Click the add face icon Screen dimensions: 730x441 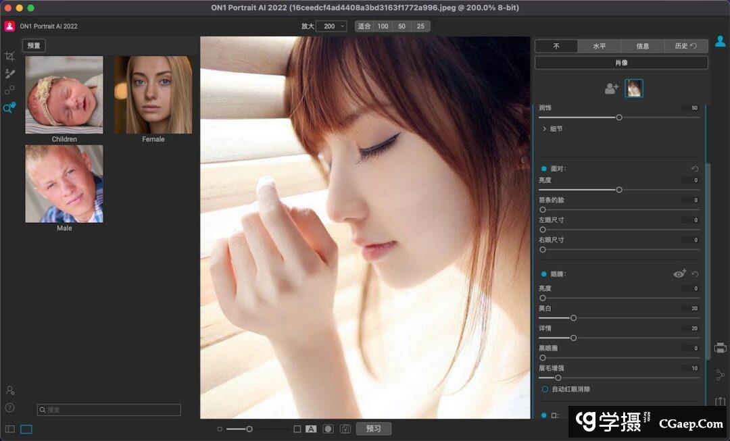click(612, 88)
